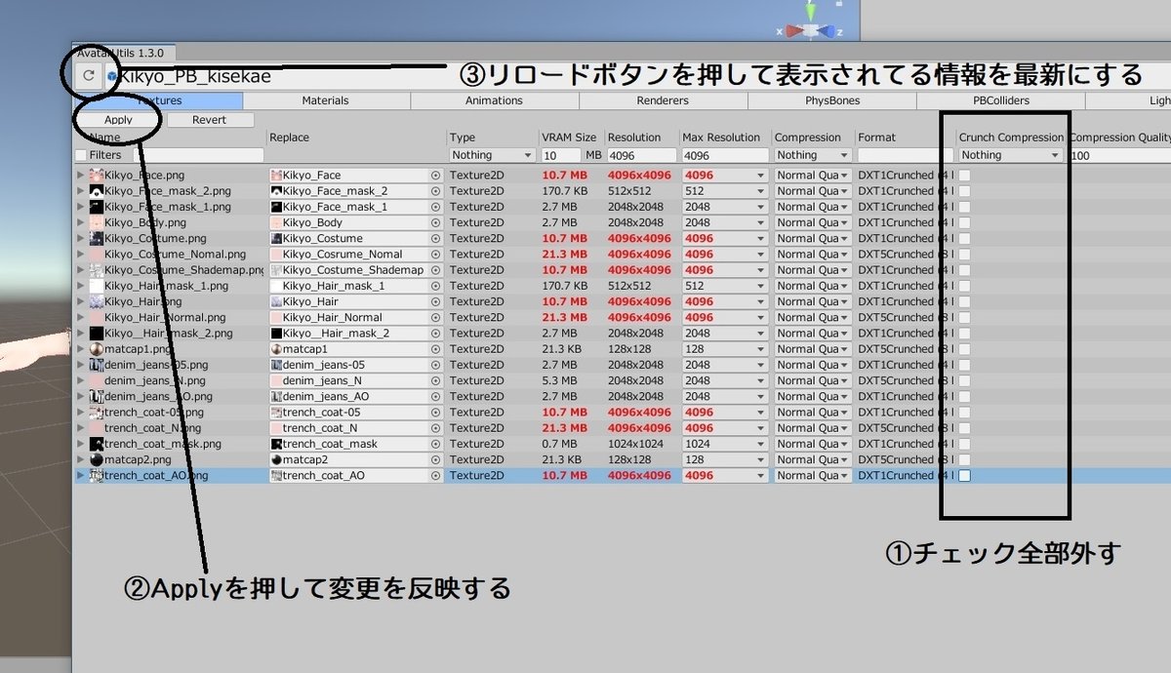This screenshot has width=1171, height=673.
Task: Expand the Kikyo_Hair.png texture row
Action: [79, 300]
